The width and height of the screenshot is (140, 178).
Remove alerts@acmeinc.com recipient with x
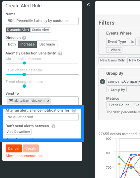pyautogui.click(x=48, y=101)
